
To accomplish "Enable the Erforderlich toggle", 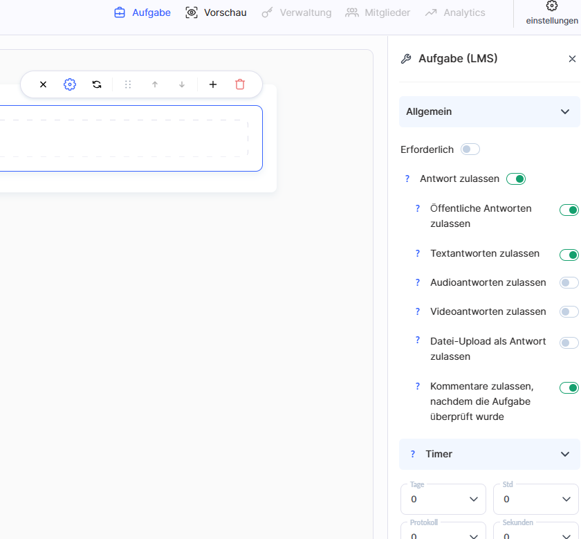I will click(x=470, y=149).
